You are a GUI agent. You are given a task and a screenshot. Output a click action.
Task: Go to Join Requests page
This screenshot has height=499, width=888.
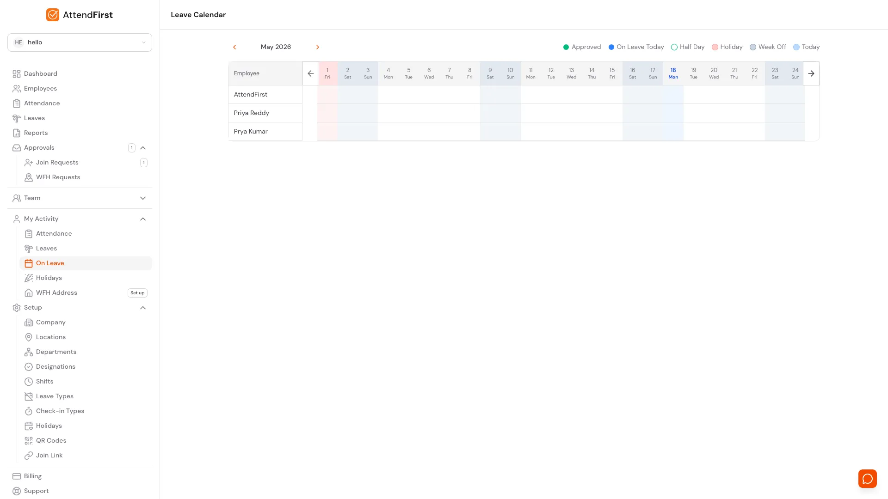(86, 163)
